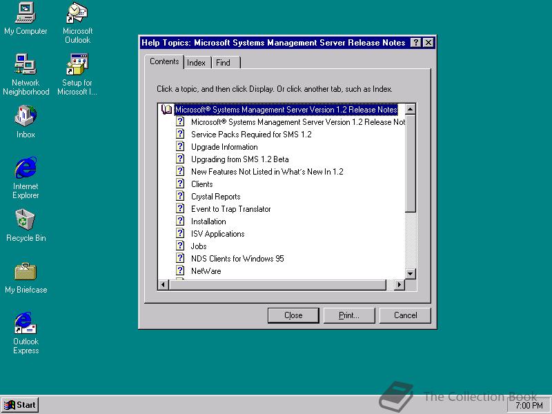Switch to the Contents tab
The height and width of the screenshot is (414, 552).
pos(164,61)
